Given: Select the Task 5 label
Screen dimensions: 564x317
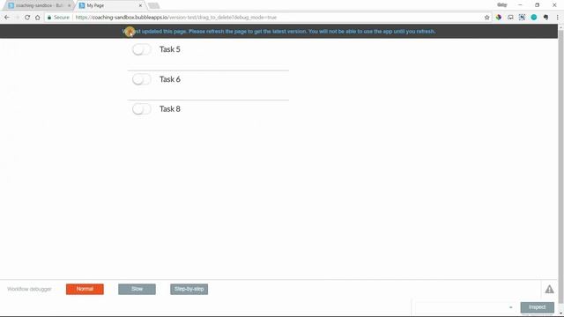Looking at the screenshot, I should (x=170, y=49).
